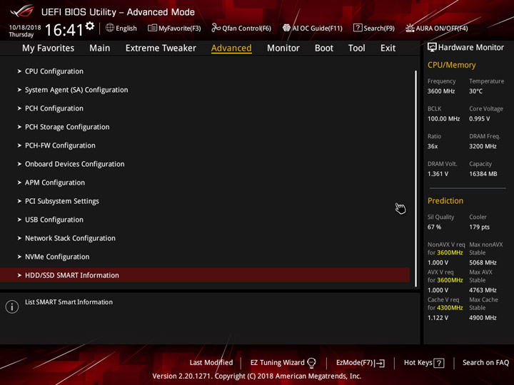
Task: Open the Extreme Tweaker tab
Action: click(x=161, y=48)
